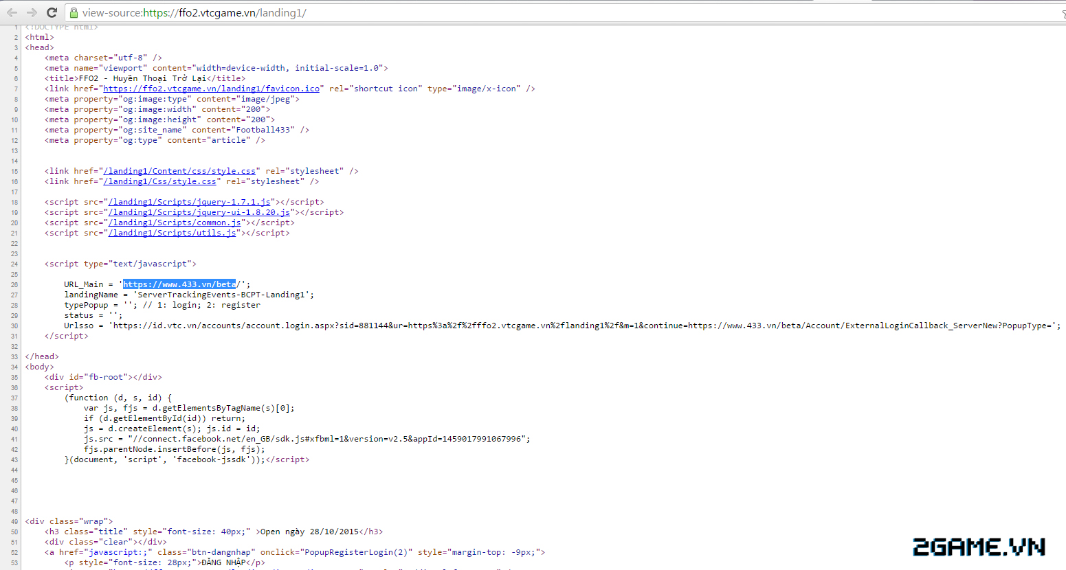Open the /landing1/Content/css/style.css link
Viewport: 1066px width, 570px height.
(x=179, y=171)
